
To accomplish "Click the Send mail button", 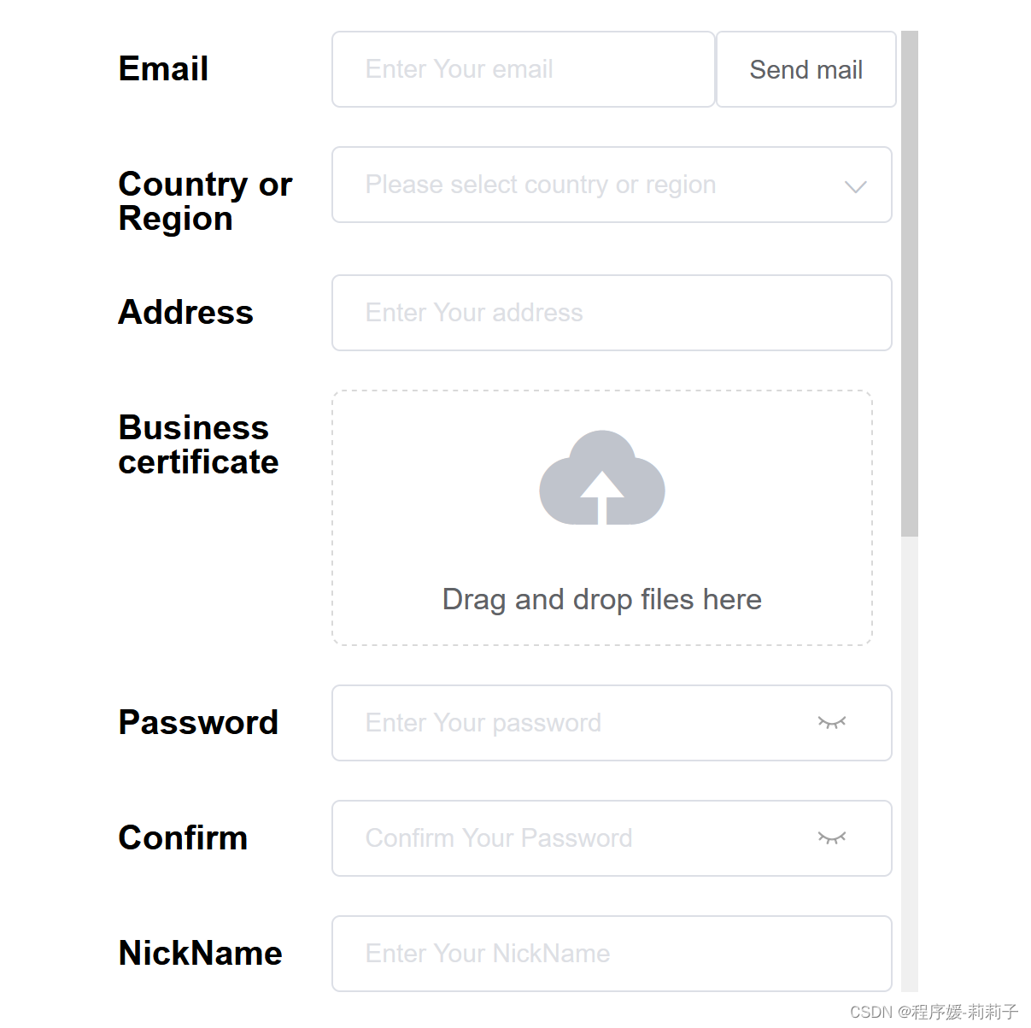I will [805, 69].
